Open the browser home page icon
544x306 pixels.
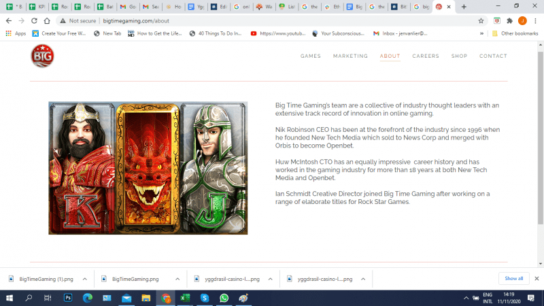pyautogui.click(x=47, y=21)
